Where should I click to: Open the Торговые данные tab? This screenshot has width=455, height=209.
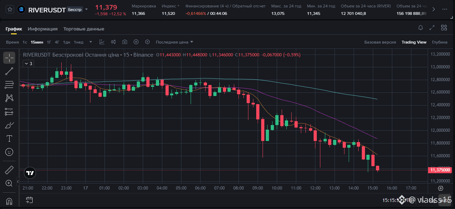coord(84,29)
